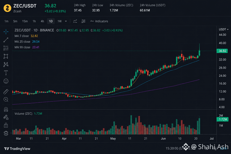Select the crosshair cursor tool
The height and width of the screenshot is (154, 231).
tap(6, 32)
